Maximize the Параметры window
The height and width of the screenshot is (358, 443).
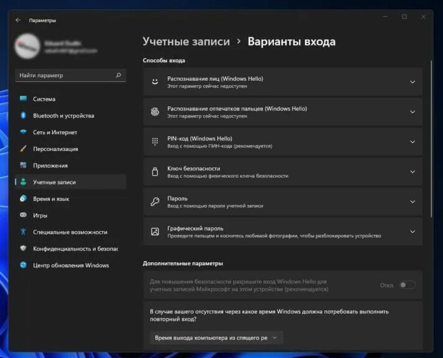coord(404,17)
